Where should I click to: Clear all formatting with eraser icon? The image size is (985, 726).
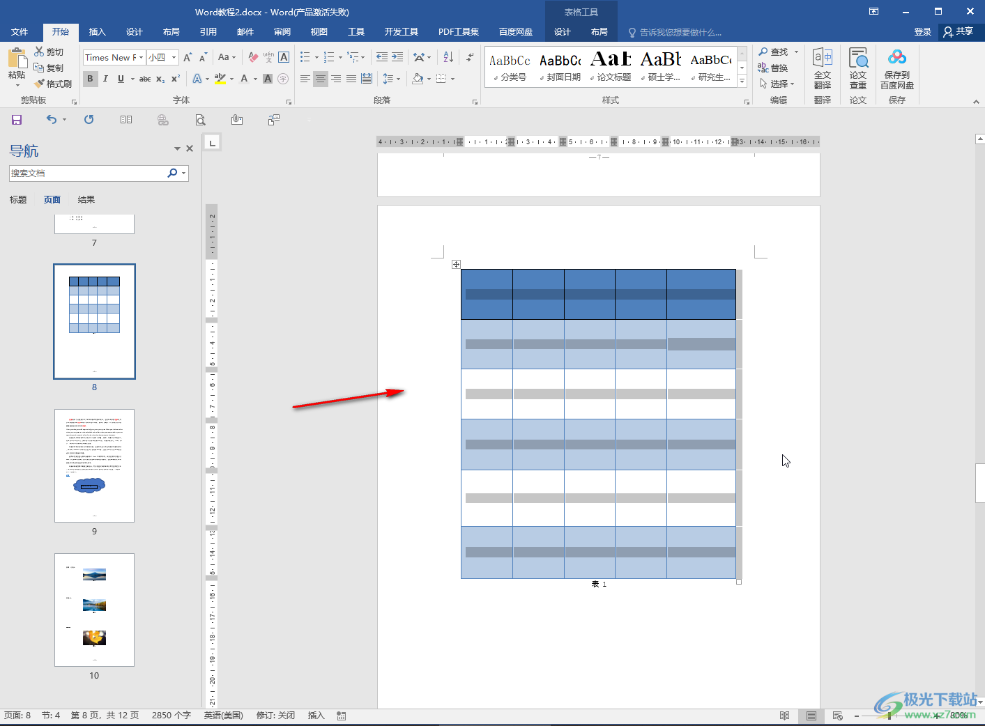click(253, 57)
